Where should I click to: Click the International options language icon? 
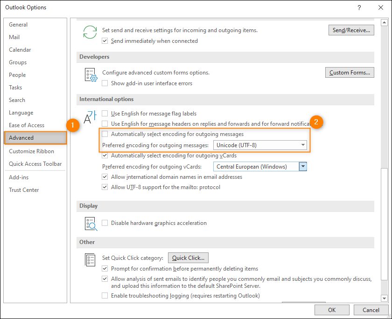[90, 117]
